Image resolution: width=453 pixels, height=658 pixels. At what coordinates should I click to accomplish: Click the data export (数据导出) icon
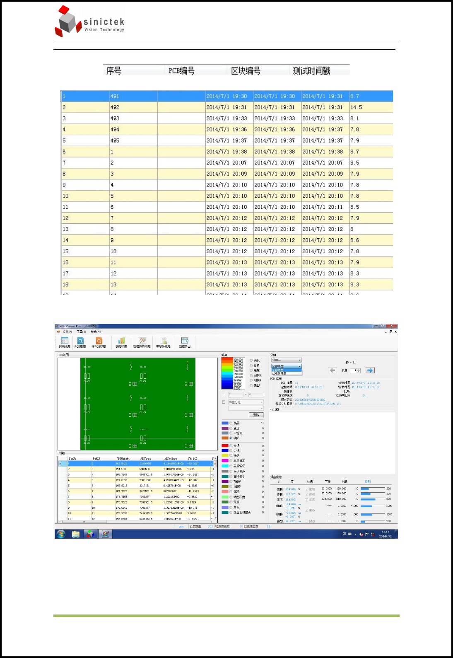(x=185, y=342)
